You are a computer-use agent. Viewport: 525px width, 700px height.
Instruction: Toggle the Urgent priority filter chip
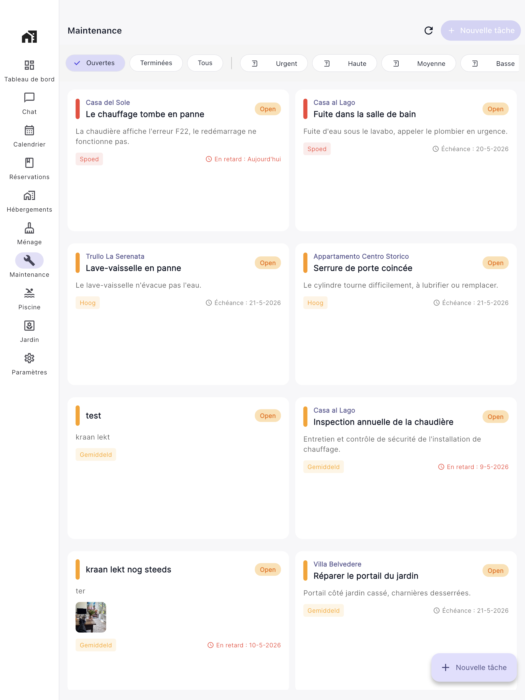[x=274, y=63]
